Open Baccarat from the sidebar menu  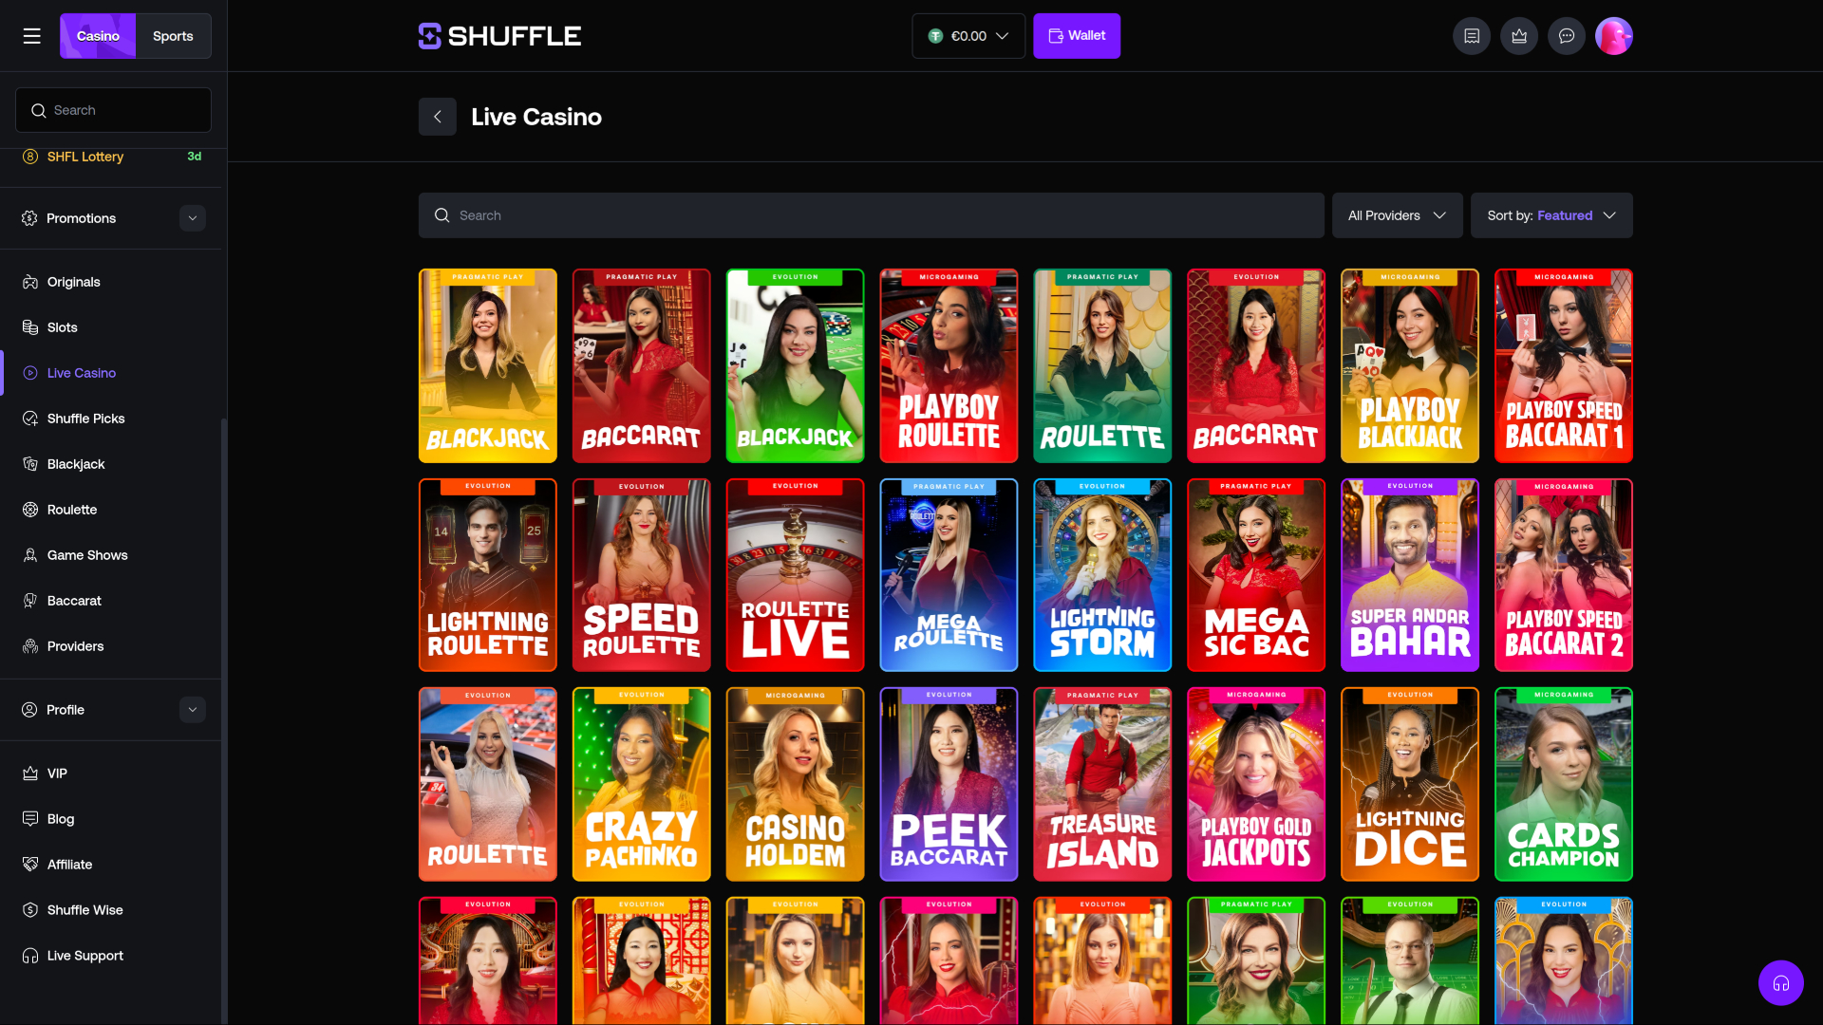(x=74, y=600)
